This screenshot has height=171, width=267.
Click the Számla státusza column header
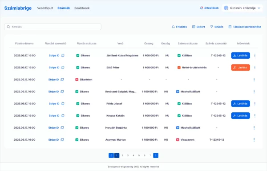188,44
